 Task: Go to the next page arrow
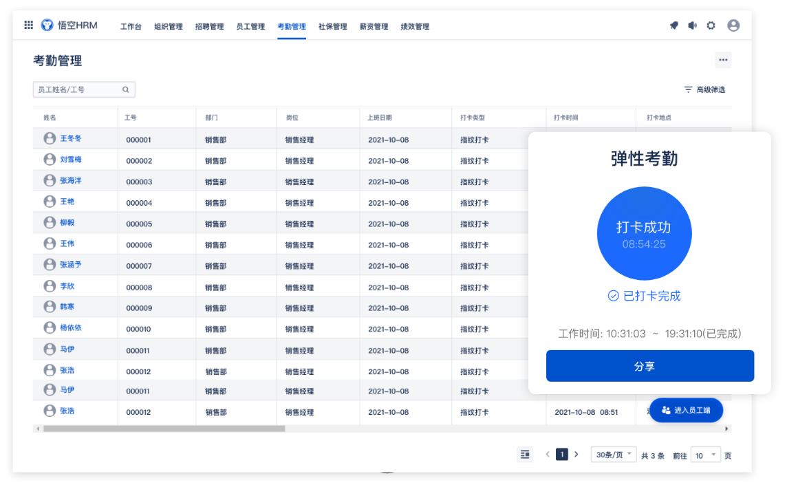click(x=576, y=454)
